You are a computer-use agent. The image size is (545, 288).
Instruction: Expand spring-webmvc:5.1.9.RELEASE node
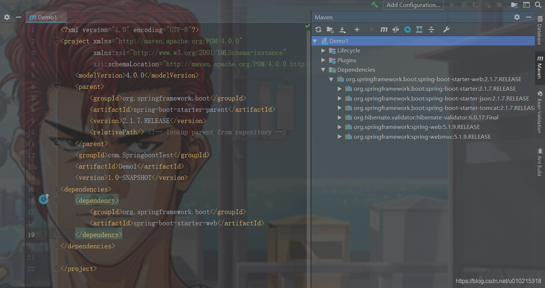tap(340, 137)
